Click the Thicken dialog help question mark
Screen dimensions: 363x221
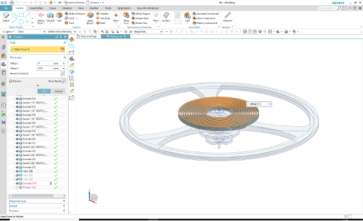coord(61,37)
